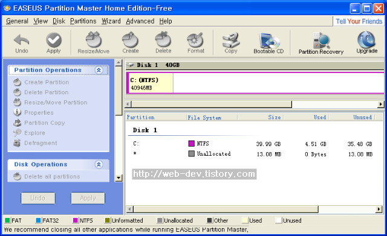Viewport: 387px width, 236px height.
Task: Click partition list scrollbar left arrow
Action: (x=130, y=209)
